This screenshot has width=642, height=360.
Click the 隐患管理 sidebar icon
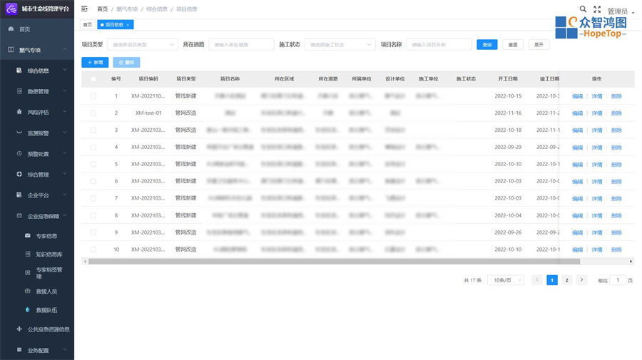[19, 91]
